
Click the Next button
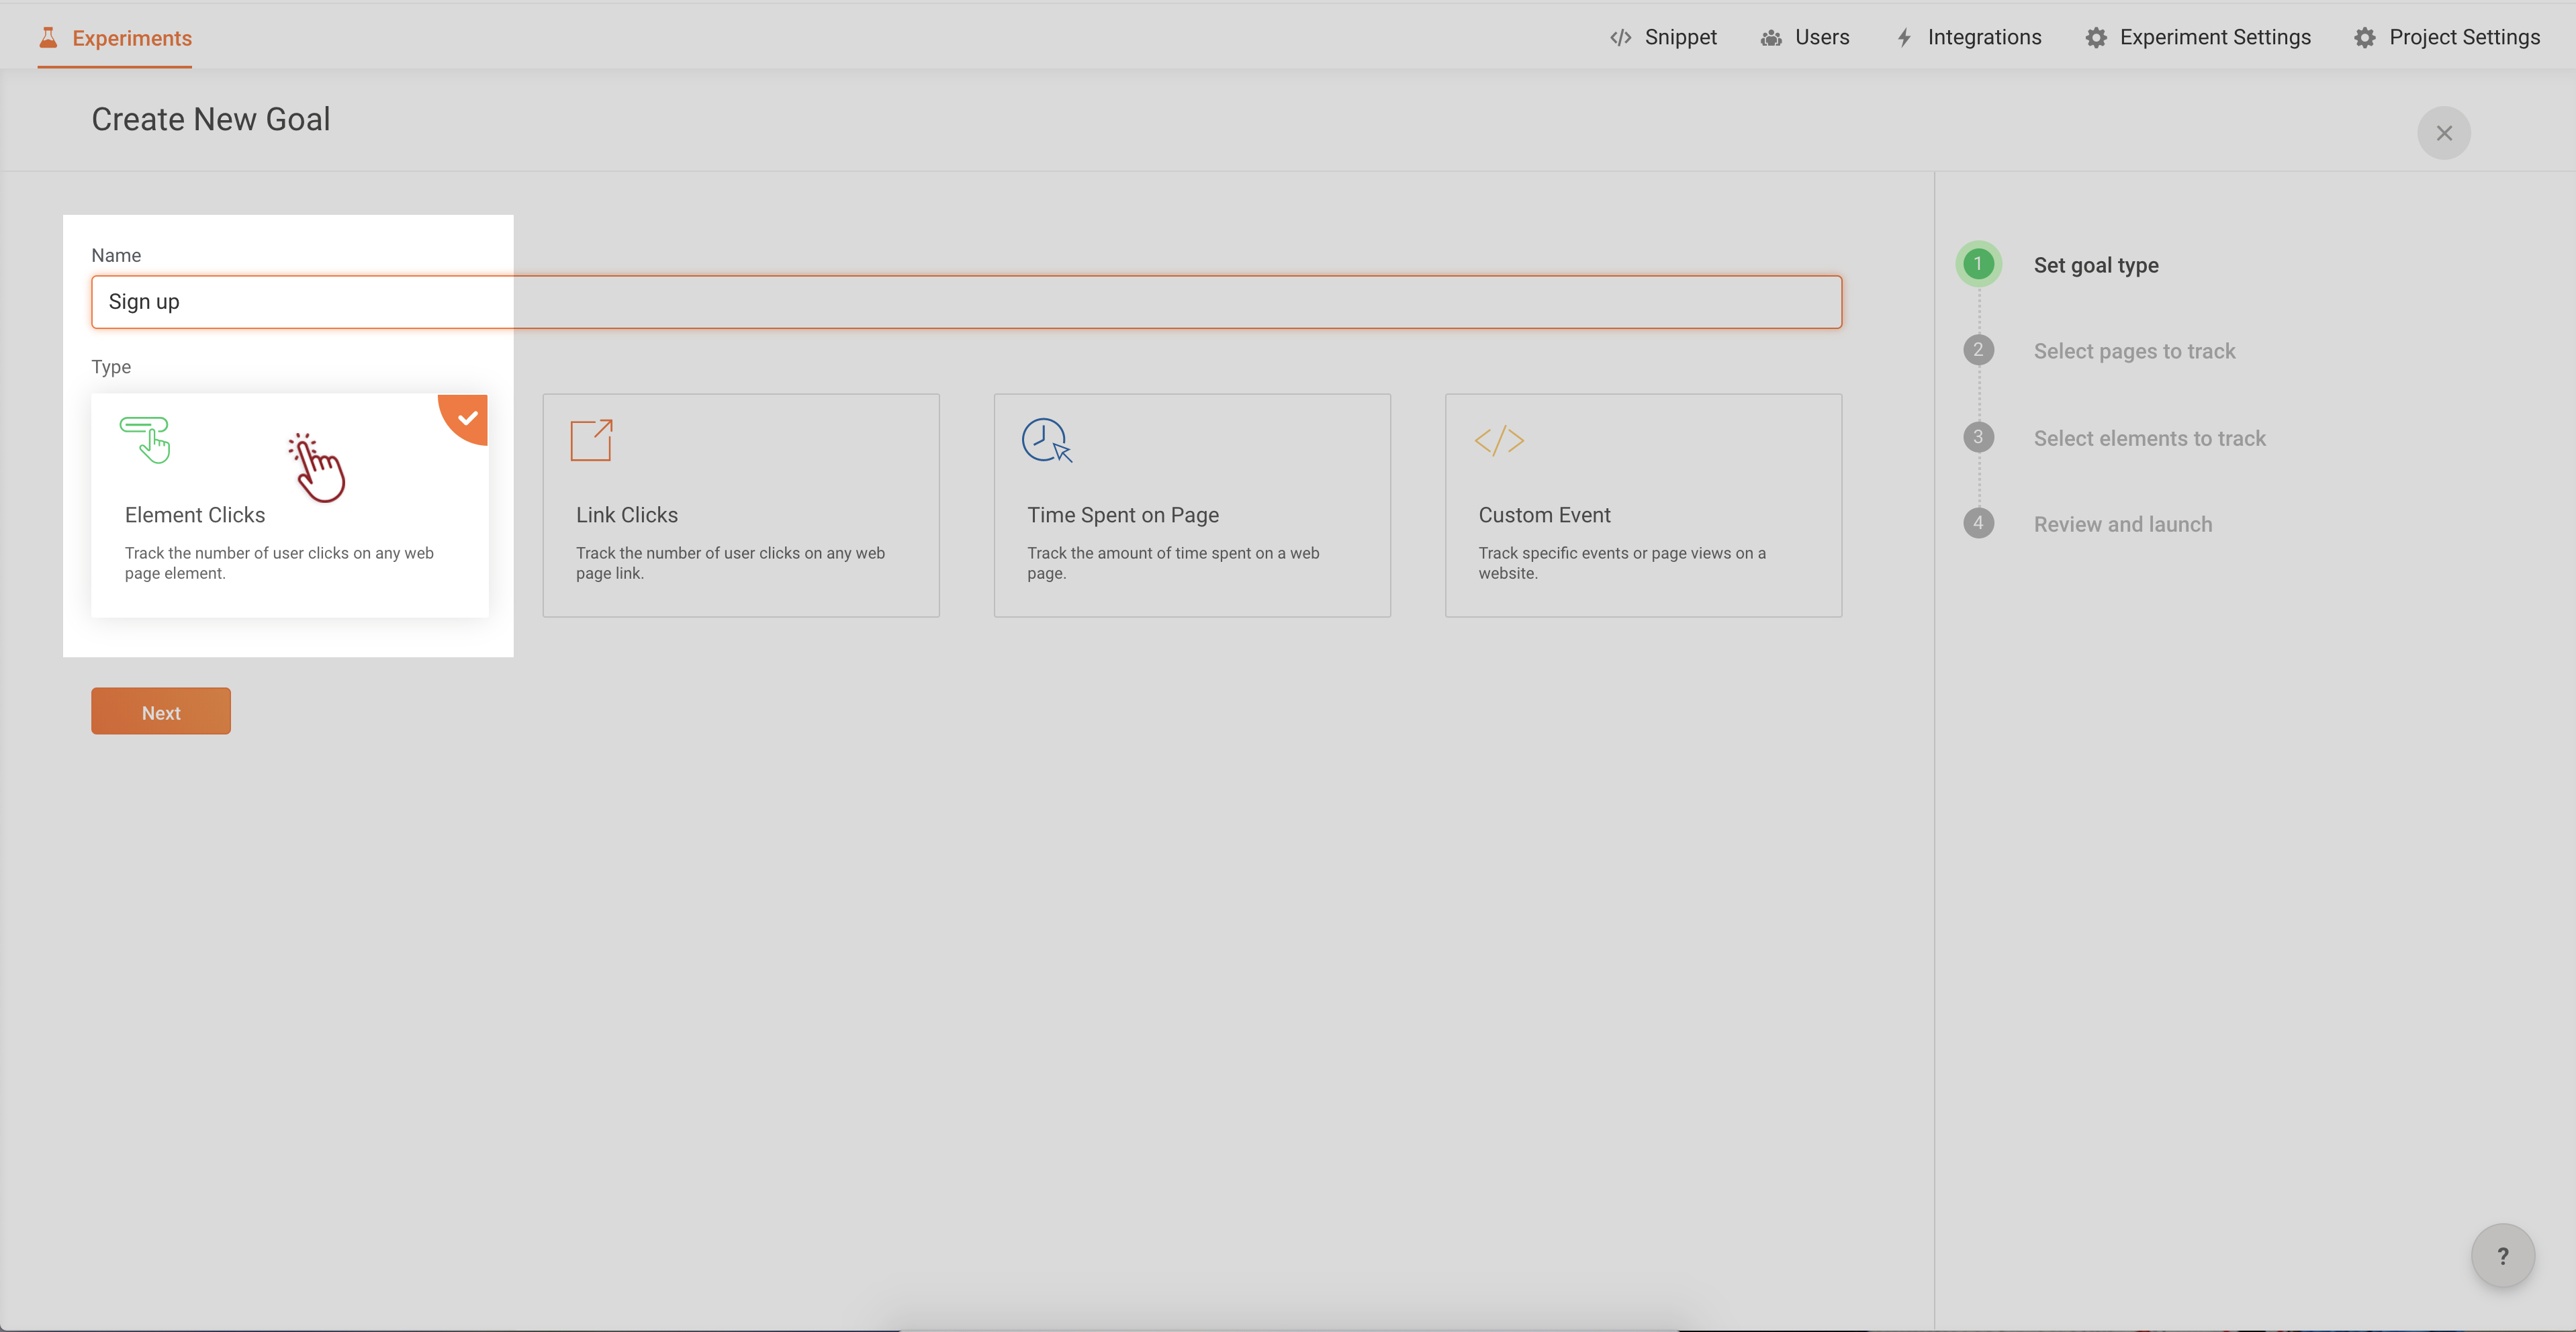pos(161,711)
